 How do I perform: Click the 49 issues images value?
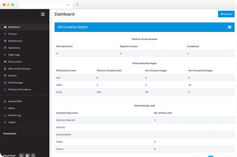(147, 92)
